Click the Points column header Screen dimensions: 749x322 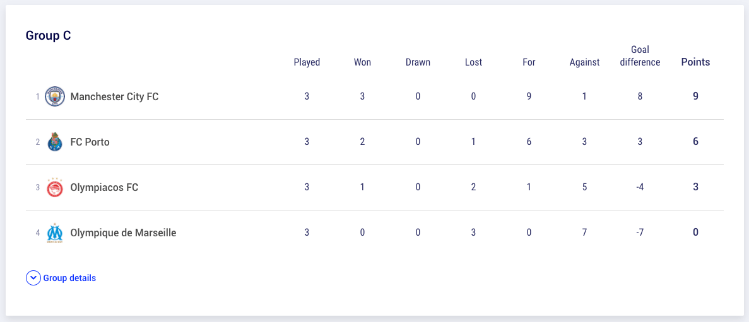pos(695,62)
